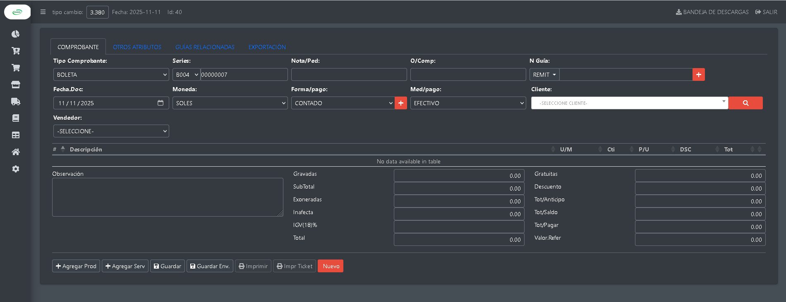The image size is (786, 302).
Task: Open the store icon in the sidebar
Action: coord(16,85)
